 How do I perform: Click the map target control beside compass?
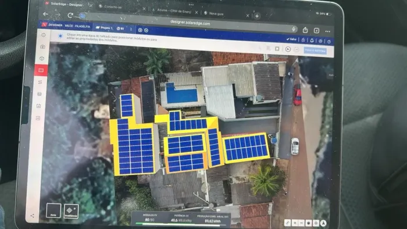click(x=316, y=223)
